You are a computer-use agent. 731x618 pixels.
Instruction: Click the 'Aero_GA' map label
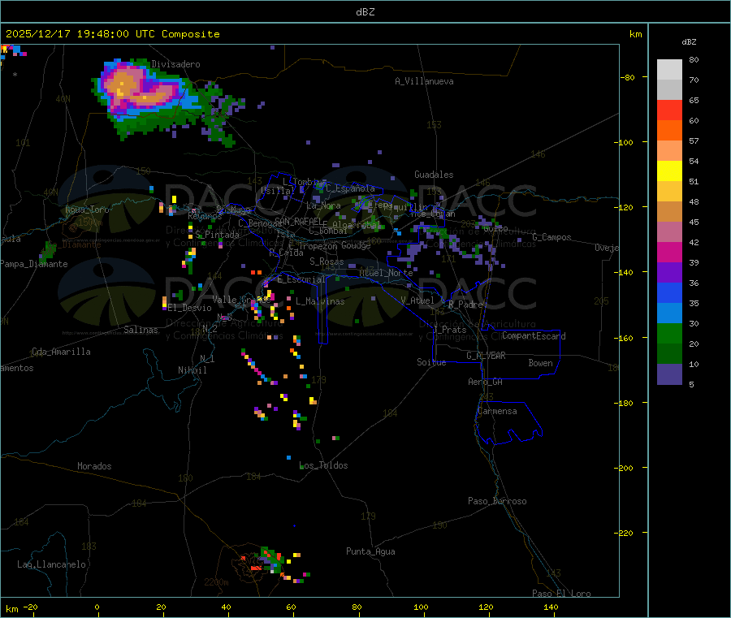coord(486,382)
